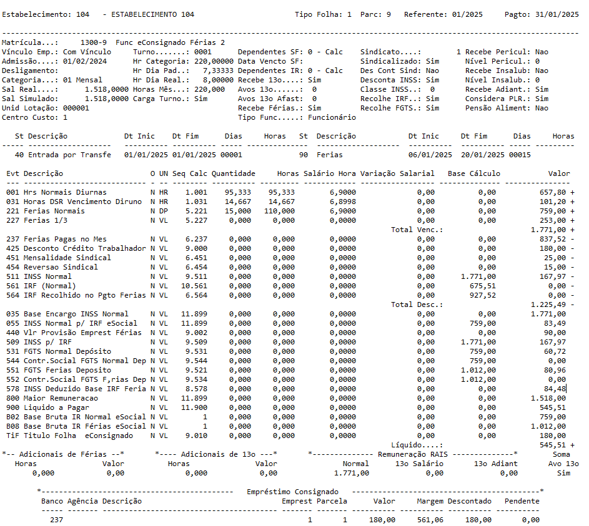Click Margem value '561,06'

pos(430,521)
